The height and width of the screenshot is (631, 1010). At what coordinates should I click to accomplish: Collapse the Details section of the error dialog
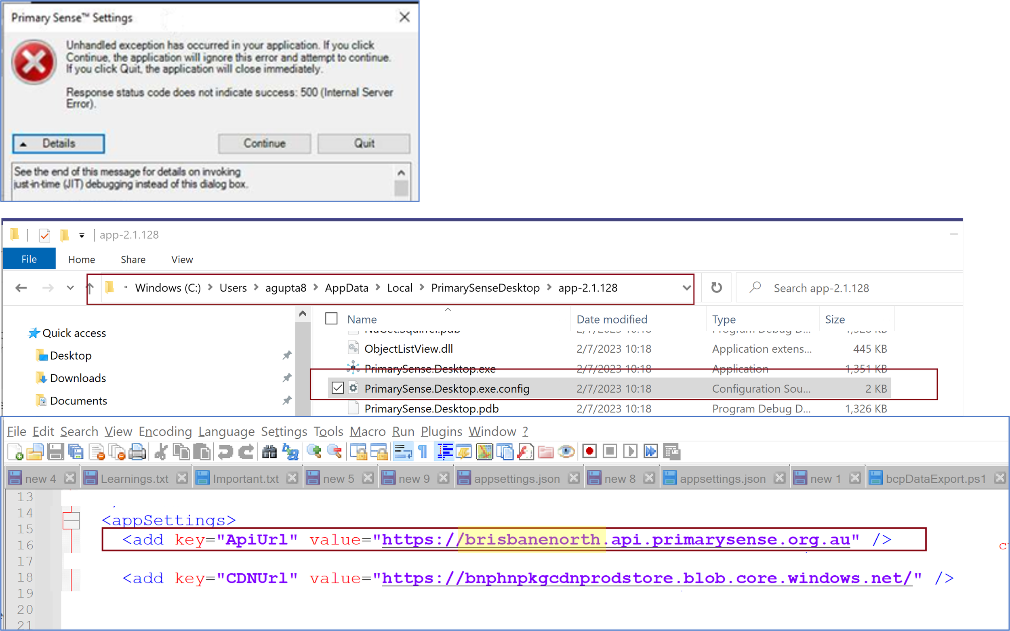[59, 144]
